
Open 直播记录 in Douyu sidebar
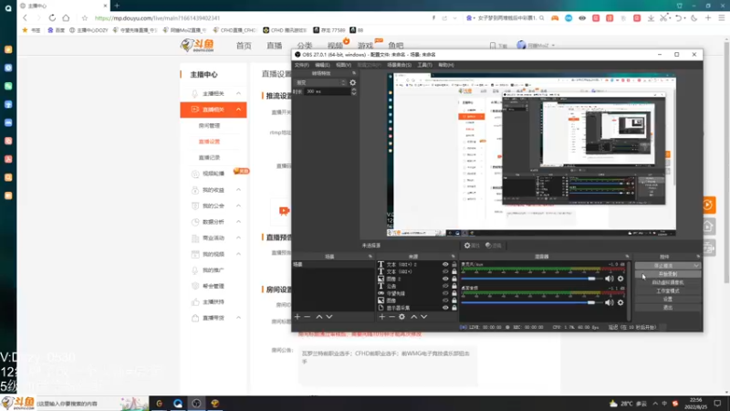pos(209,157)
